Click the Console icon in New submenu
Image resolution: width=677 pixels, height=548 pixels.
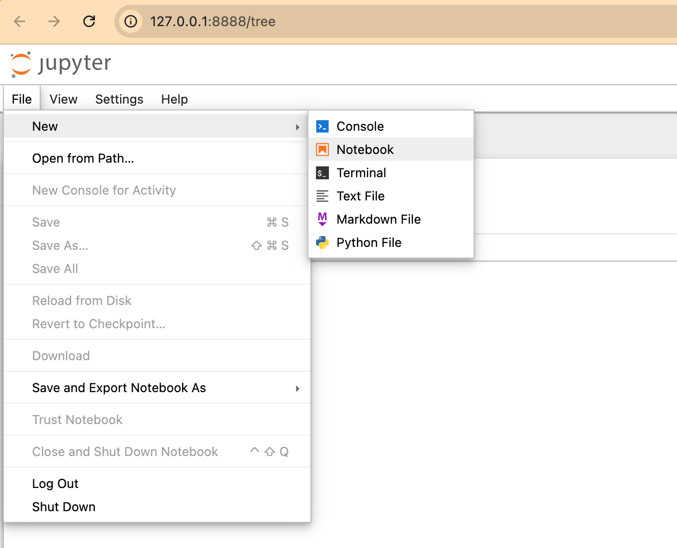tap(322, 126)
